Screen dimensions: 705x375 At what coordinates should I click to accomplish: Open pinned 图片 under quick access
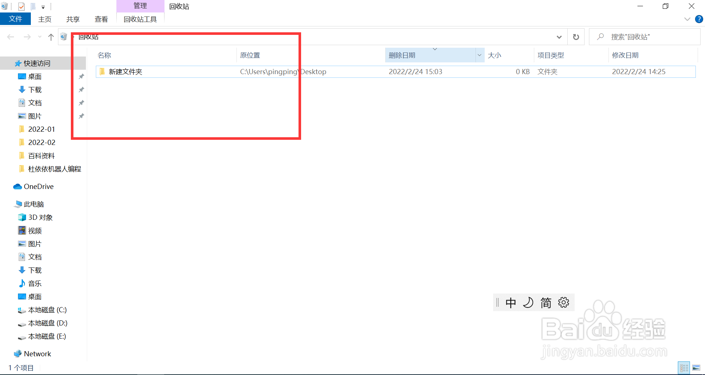(x=35, y=116)
